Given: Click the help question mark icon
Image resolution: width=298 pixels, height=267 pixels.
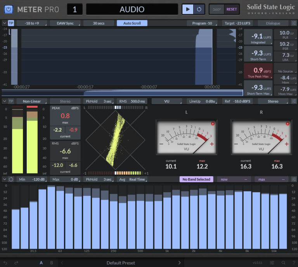Looking at the screenshot, I should [x=293, y=263].
